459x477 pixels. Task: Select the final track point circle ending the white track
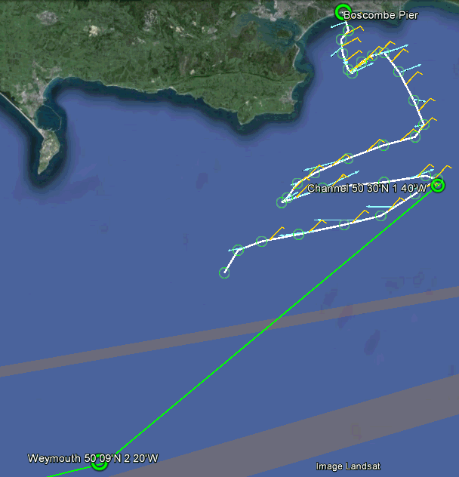224,273
